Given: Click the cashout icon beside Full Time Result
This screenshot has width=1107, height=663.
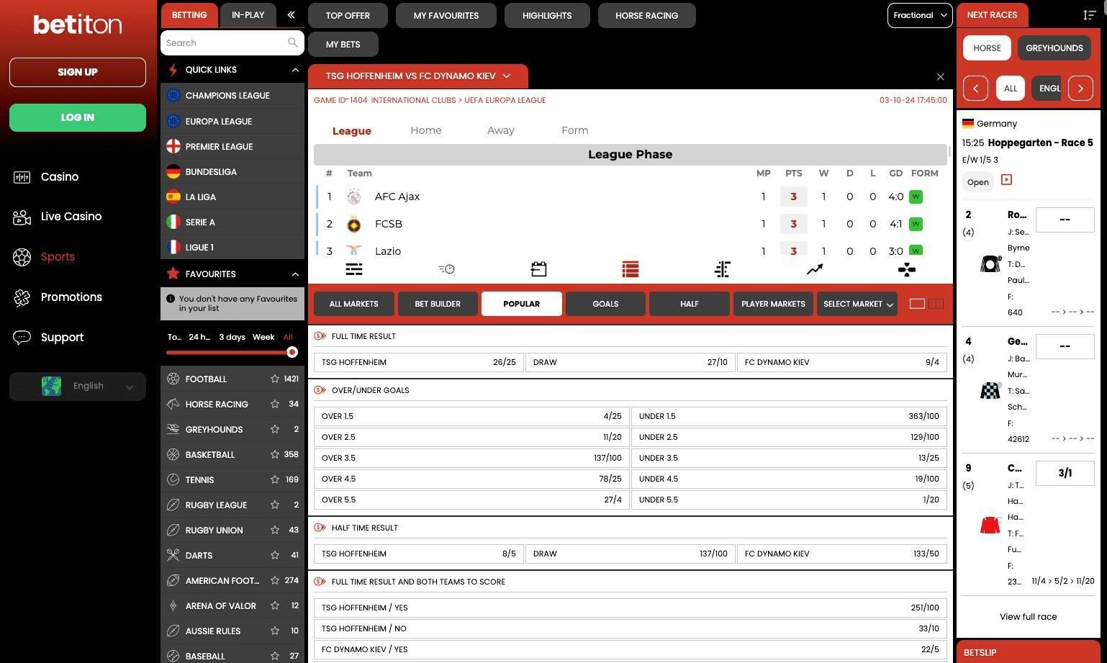Looking at the screenshot, I should [320, 336].
